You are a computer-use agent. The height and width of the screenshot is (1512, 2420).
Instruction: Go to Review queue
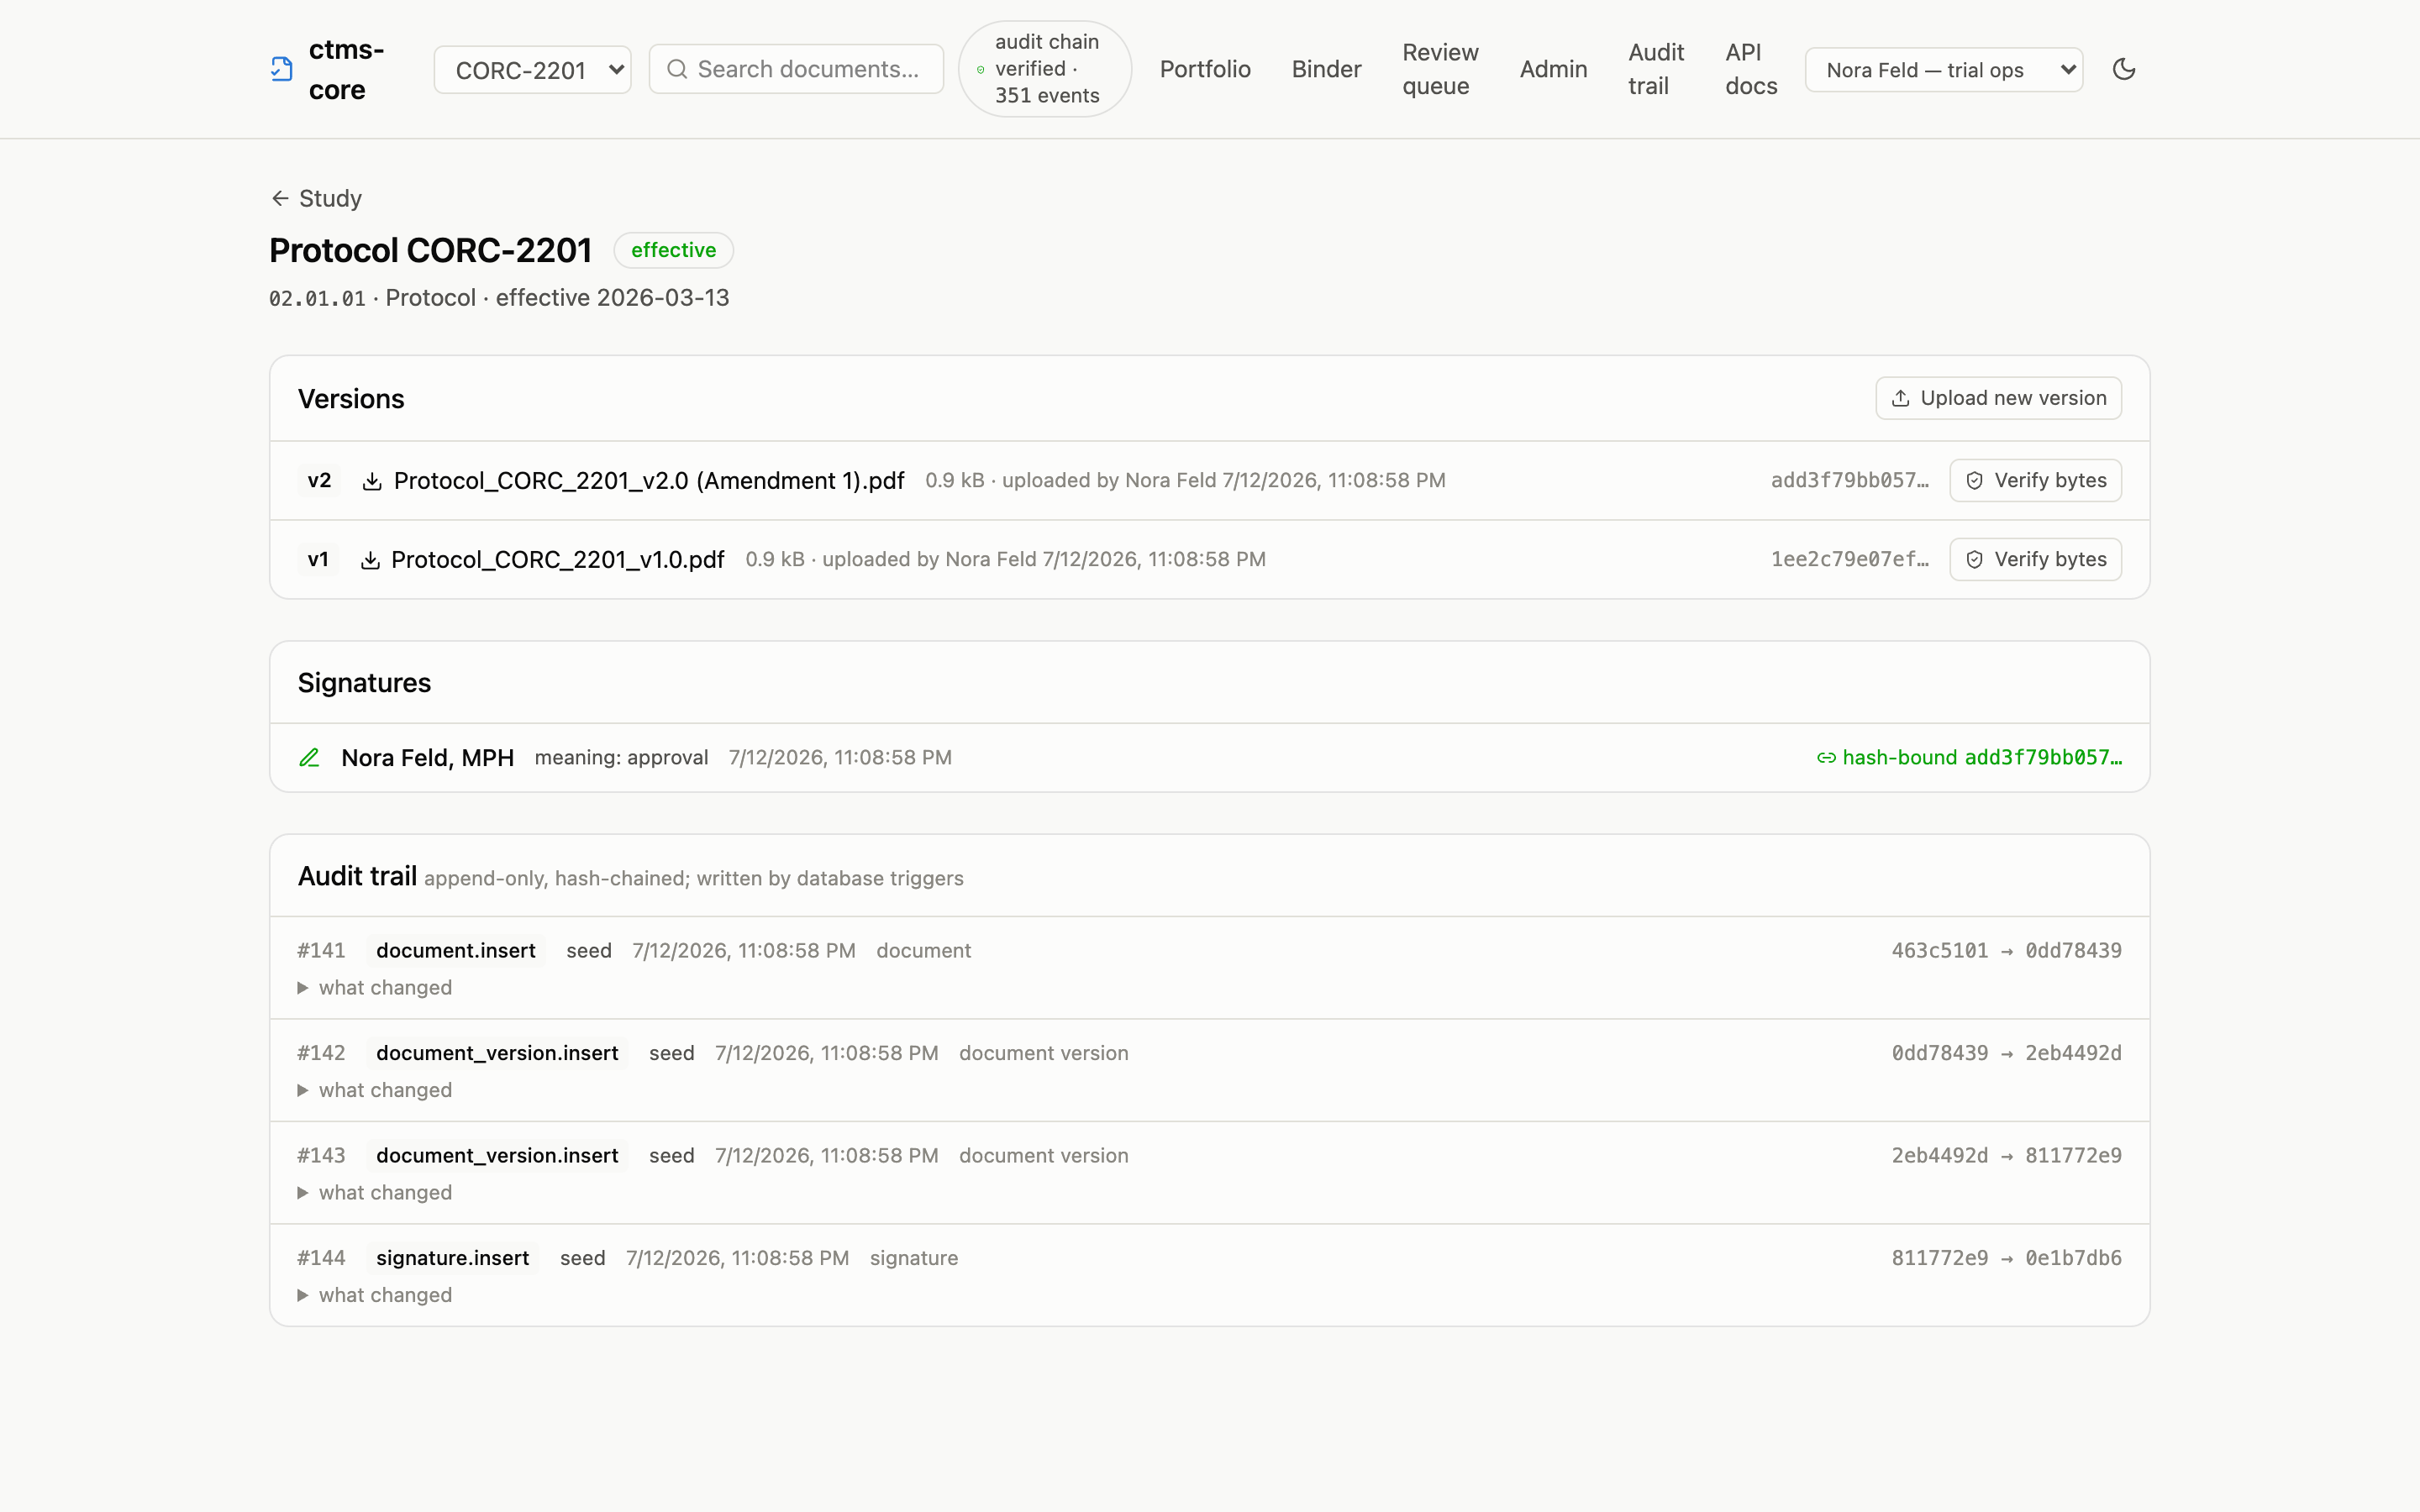click(x=1440, y=69)
